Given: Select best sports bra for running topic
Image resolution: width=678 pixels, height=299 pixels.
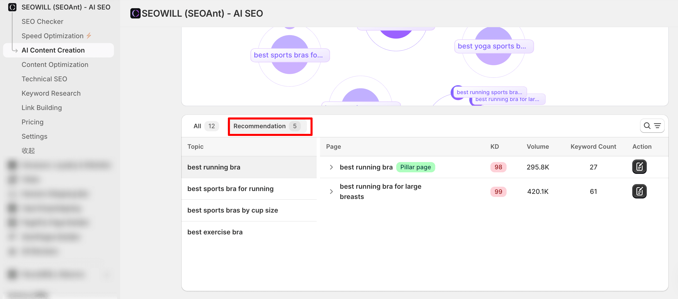Looking at the screenshot, I should 230,189.
